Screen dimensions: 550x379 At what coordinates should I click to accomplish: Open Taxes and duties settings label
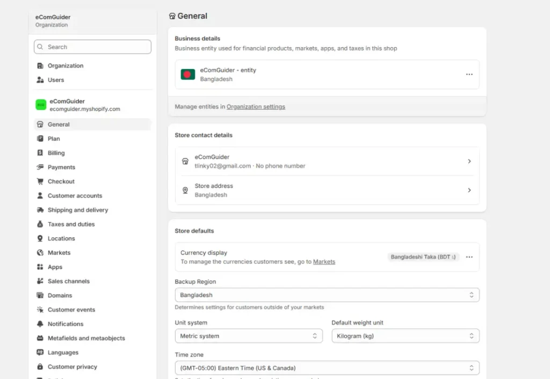[71, 224]
